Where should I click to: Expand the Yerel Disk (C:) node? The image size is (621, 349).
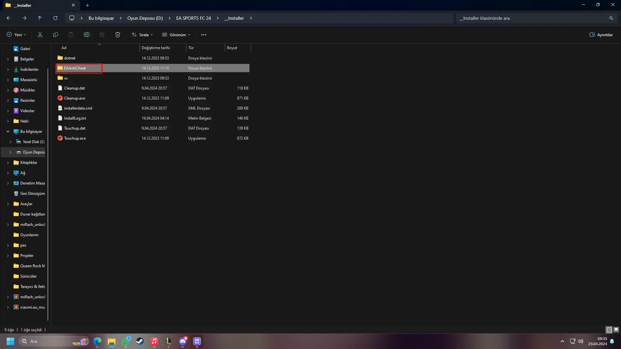[11, 142]
